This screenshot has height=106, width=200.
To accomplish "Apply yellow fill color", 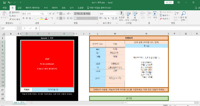I will click(x=41, y=18).
